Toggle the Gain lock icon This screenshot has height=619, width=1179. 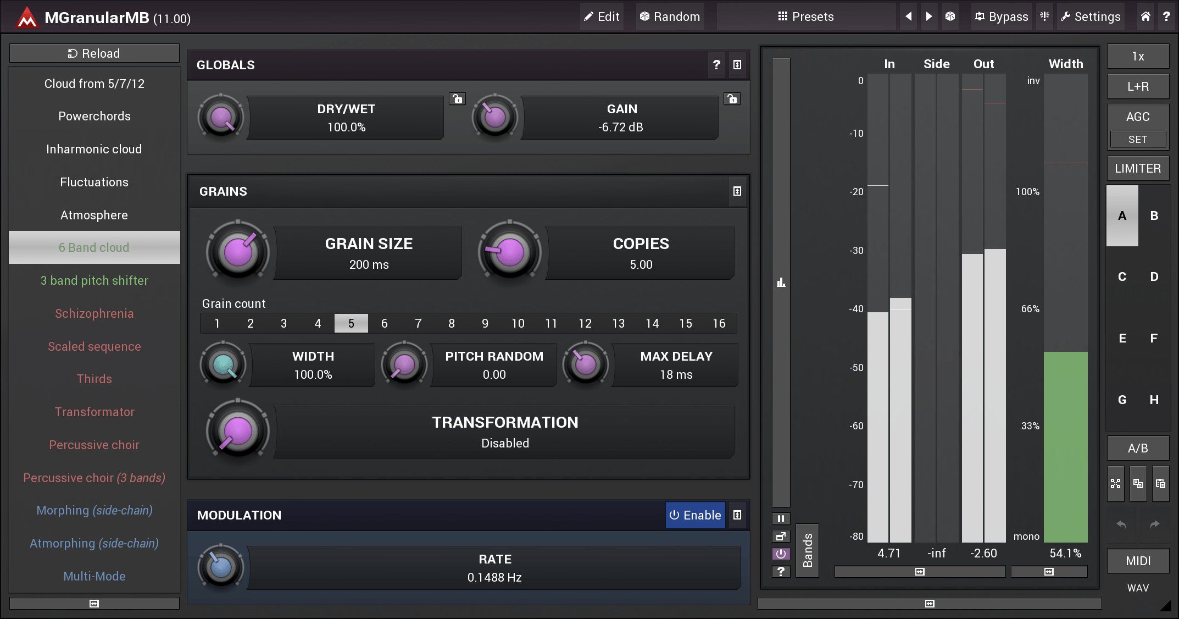[732, 99]
